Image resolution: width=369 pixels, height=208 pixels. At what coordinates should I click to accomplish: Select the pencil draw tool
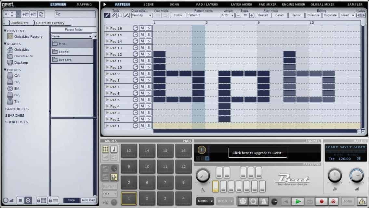click(107, 15)
